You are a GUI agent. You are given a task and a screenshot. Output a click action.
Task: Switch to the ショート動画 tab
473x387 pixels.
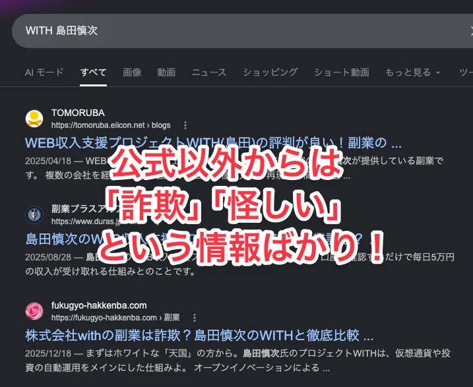(342, 73)
